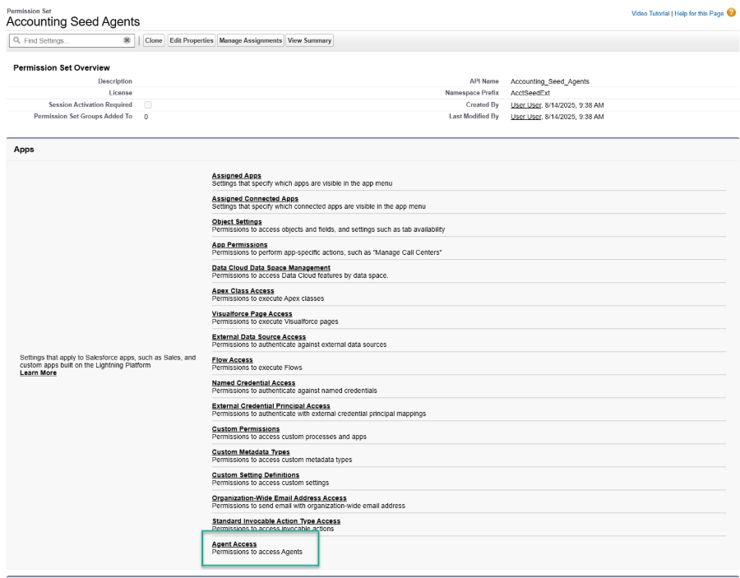
Task: Open Learn More about app settings
Action: point(38,372)
